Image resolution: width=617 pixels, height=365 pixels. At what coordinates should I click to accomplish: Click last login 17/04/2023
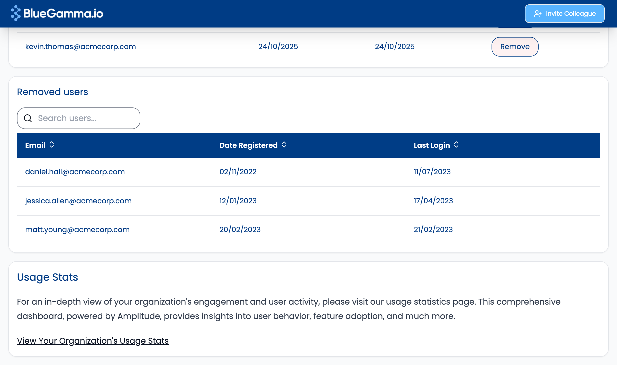pyautogui.click(x=433, y=201)
